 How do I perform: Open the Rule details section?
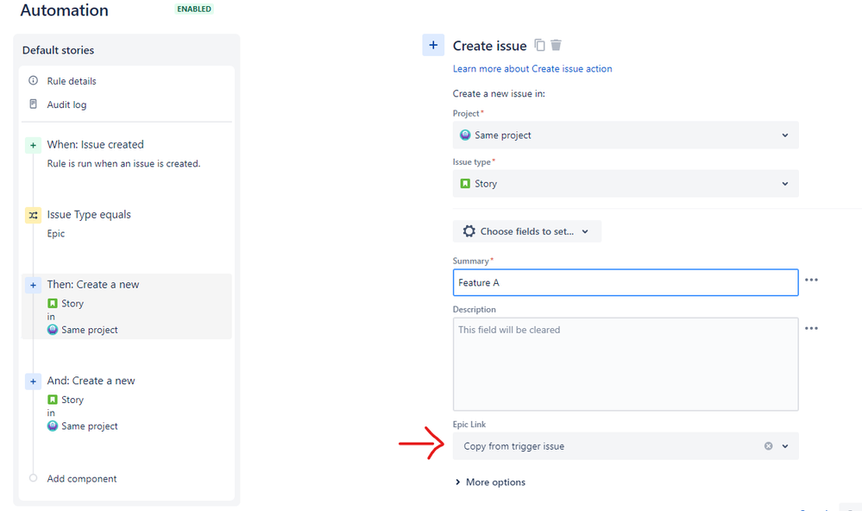click(x=72, y=81)
